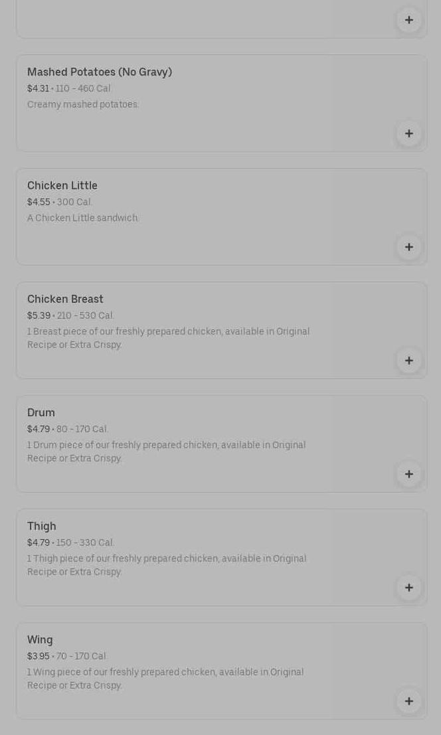Add Mashed Potatoes (No Gravy) with plus icon
Image resolution: width=441 pixels, height=735 pixels.
pyautogui.click(x=408, y=133)
